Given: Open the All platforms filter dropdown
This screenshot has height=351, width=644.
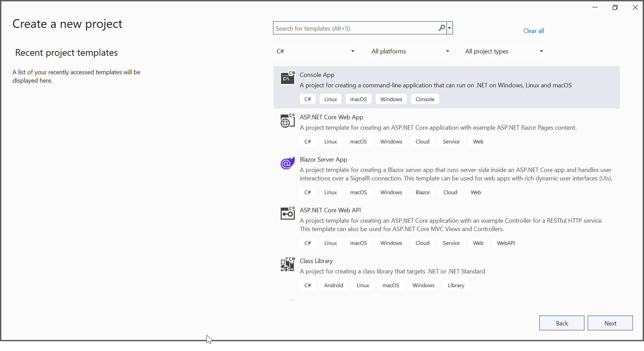Looking at the screenshot, I should coord(410,51).
